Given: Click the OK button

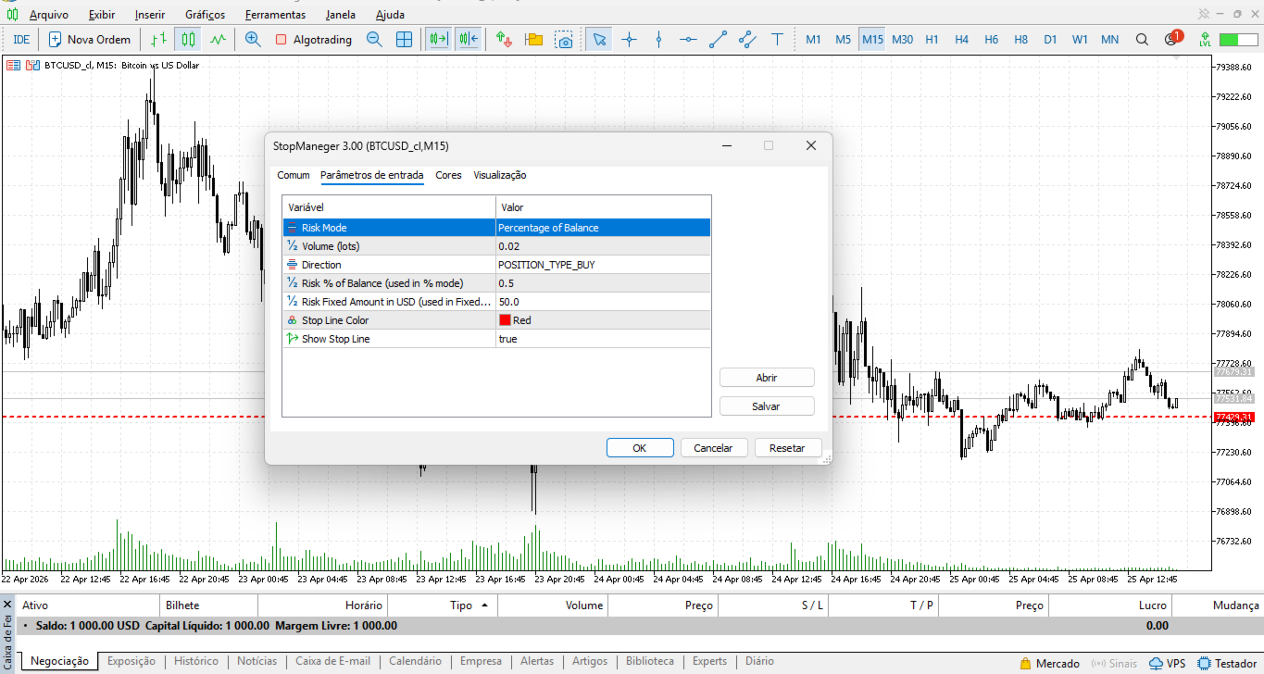Looking at the screenshot, I should (639, 448).
